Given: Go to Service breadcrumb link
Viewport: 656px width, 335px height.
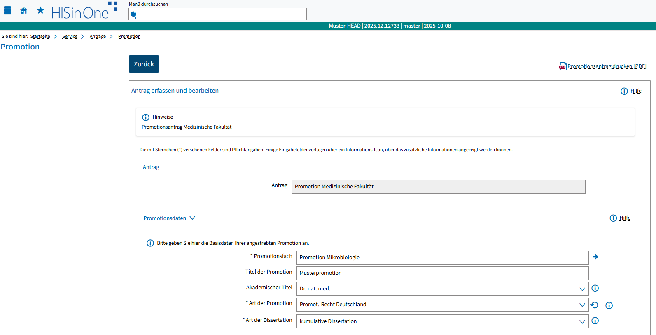Looking at the screenshot, I should [x=70, y=37].
